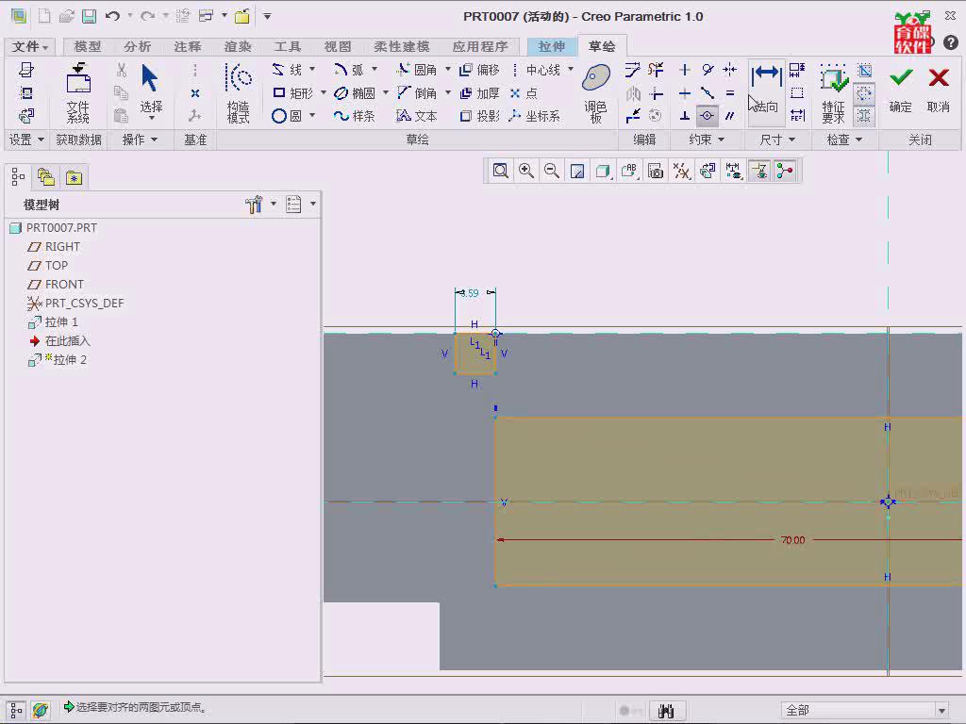
Task: Select the 线 (Line) sketch tool
Action: (x=287, y=70)
